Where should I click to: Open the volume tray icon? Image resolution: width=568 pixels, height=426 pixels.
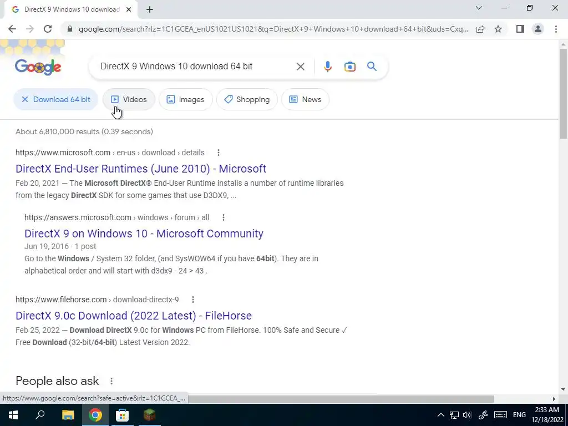pyautogui.click(x=467, y=415)
